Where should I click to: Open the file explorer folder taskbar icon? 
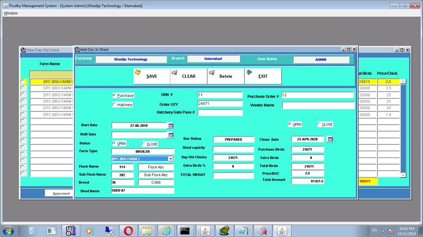point(147,231)
